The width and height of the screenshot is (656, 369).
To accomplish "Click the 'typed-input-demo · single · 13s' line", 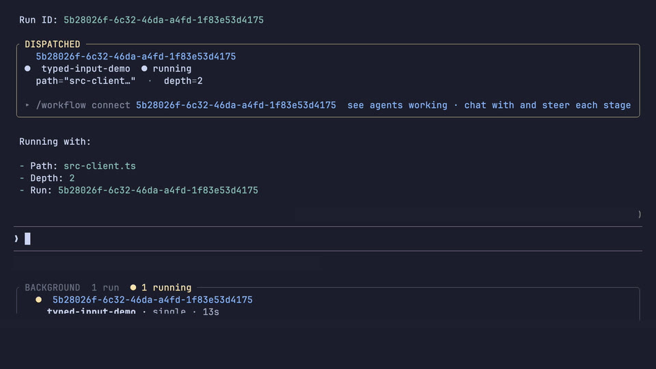I will [133, 312].
